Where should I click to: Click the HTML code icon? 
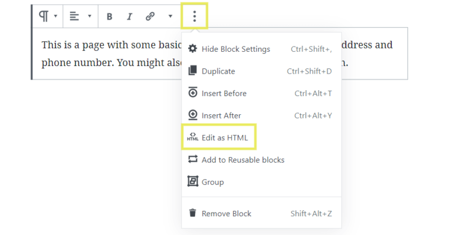point(193,137)
